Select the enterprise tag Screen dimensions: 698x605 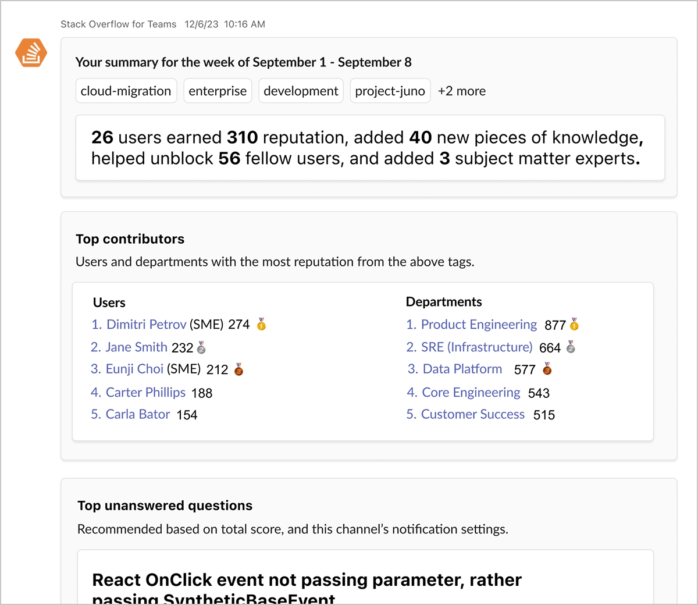[x=218, y=91]
